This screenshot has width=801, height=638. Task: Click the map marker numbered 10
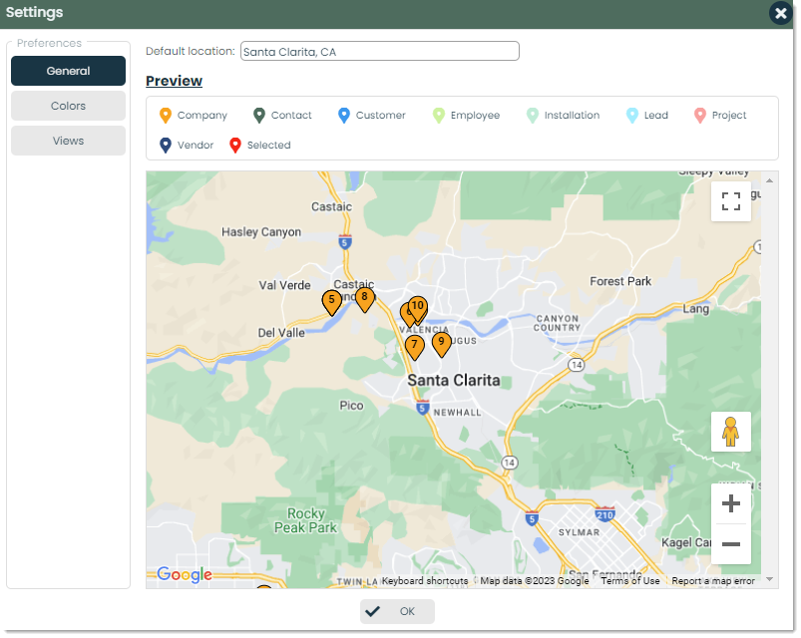[418, 308]
